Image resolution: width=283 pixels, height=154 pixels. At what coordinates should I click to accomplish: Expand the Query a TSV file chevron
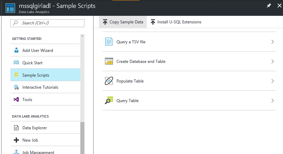[x=273, y=42]
